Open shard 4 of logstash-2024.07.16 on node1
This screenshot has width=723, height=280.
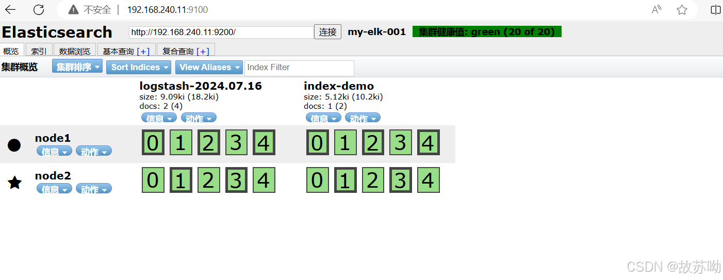264,142
